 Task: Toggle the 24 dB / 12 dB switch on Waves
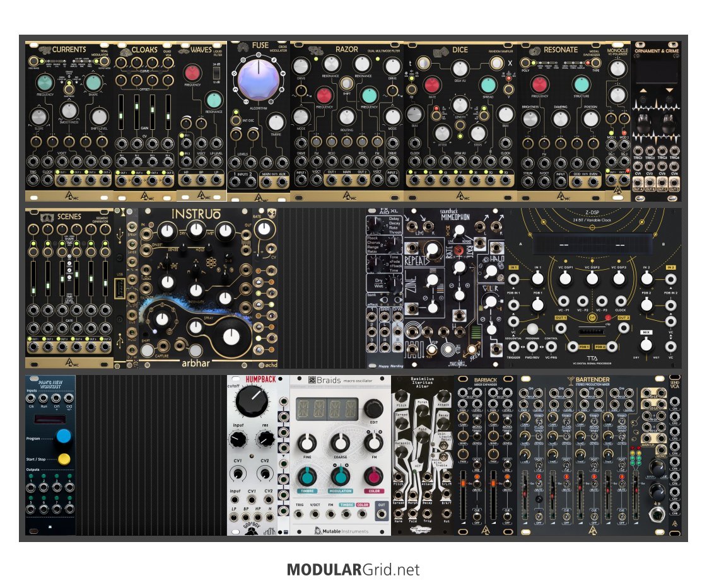(217, 74)
